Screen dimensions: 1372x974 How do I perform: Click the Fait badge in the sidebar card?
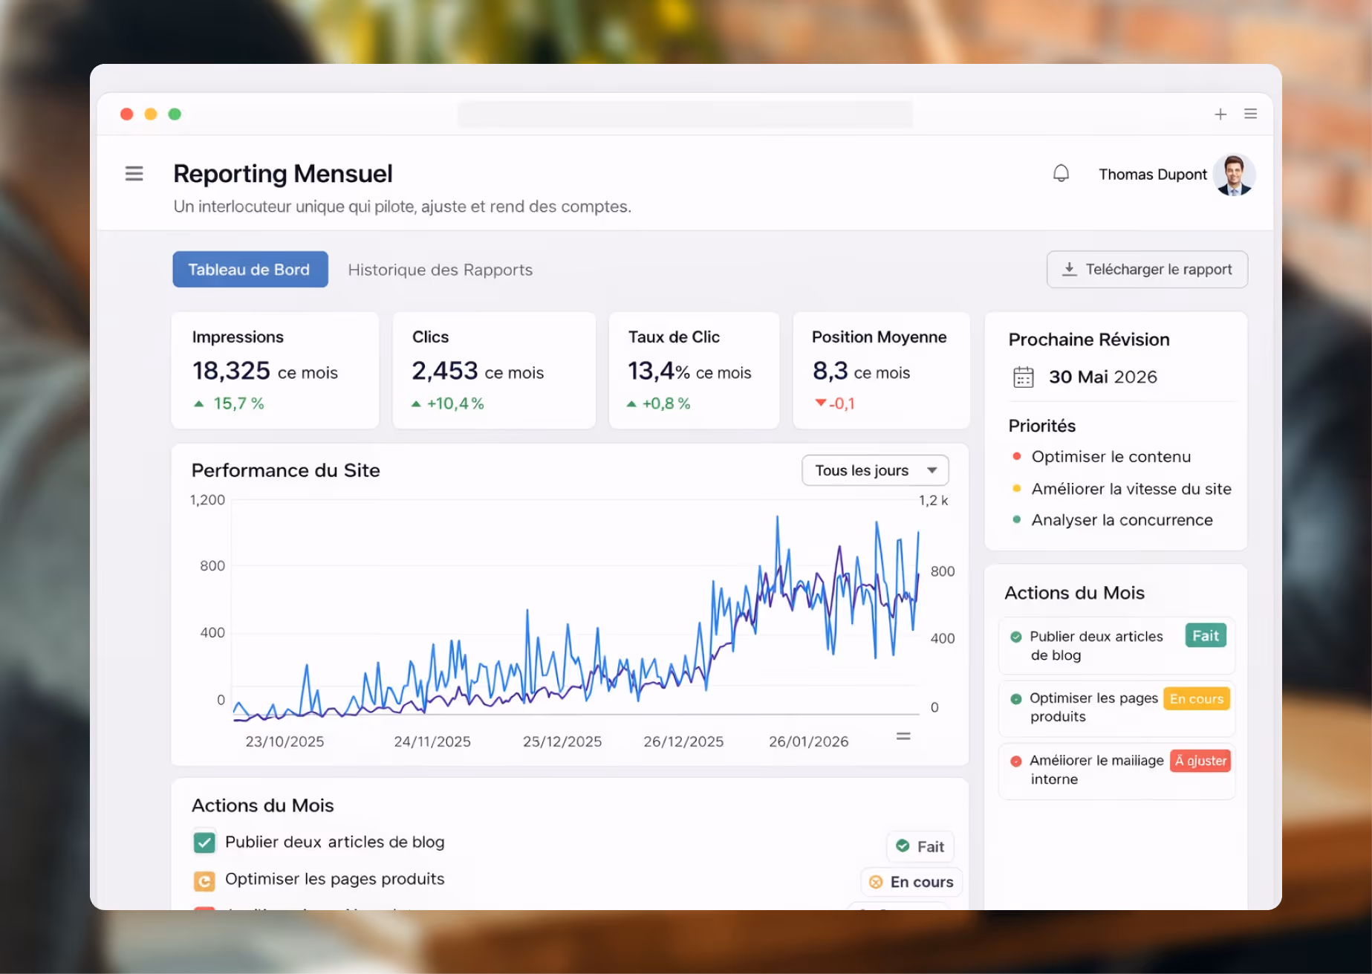pyautogui.click(x=1206, y=636)
